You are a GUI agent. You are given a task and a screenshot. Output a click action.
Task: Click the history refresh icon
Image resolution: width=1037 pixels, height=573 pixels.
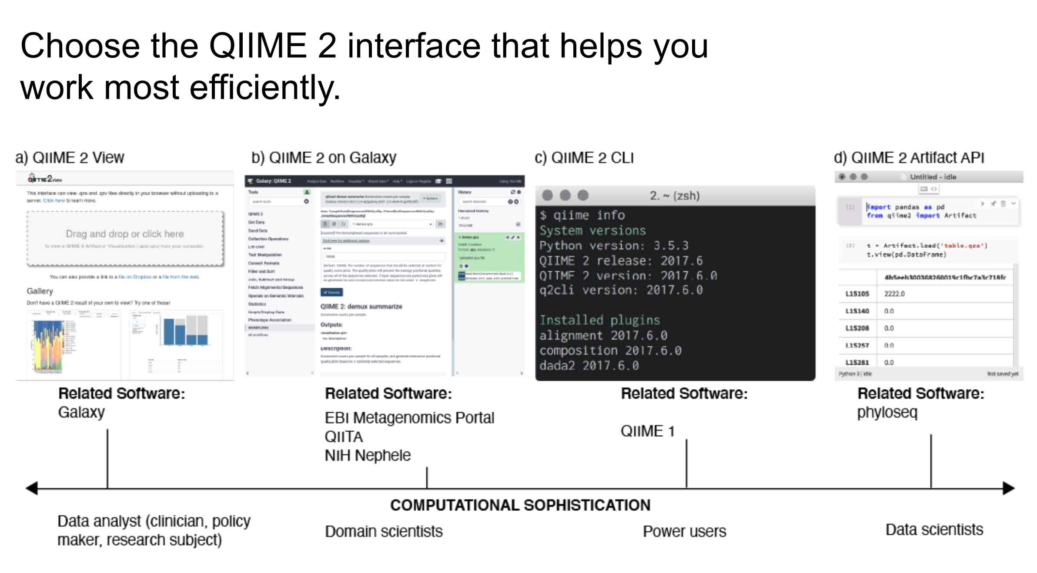[x=512, y=192]
